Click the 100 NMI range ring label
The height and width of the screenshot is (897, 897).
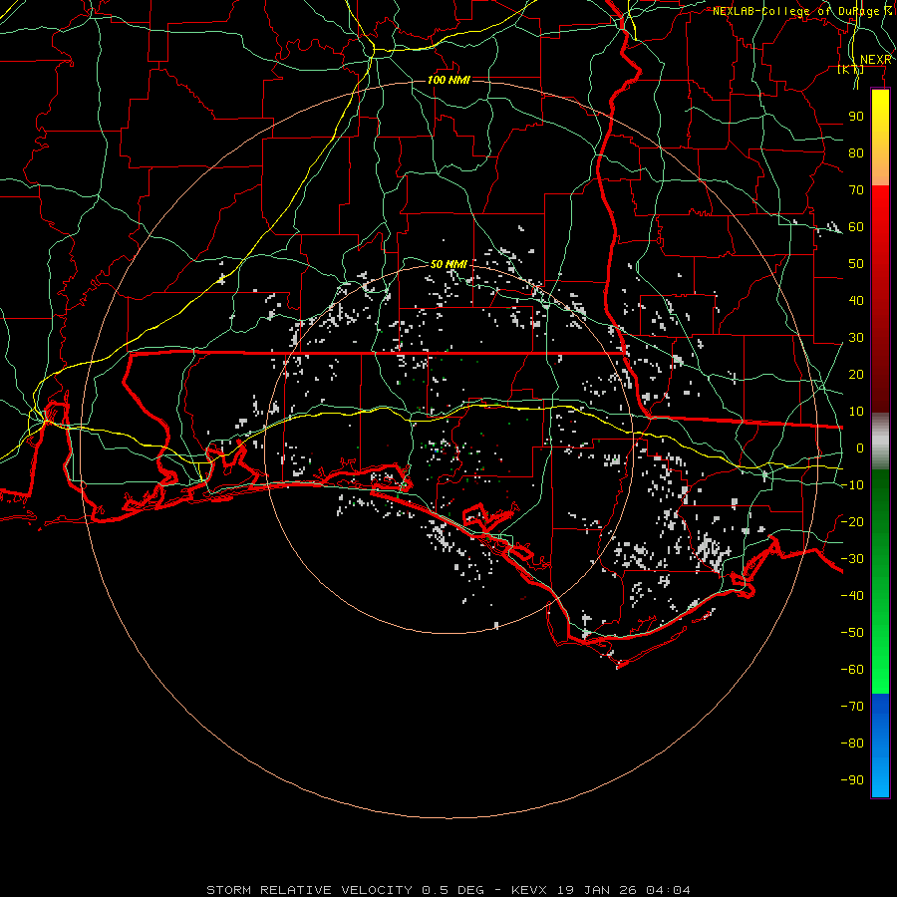[449, 80]
